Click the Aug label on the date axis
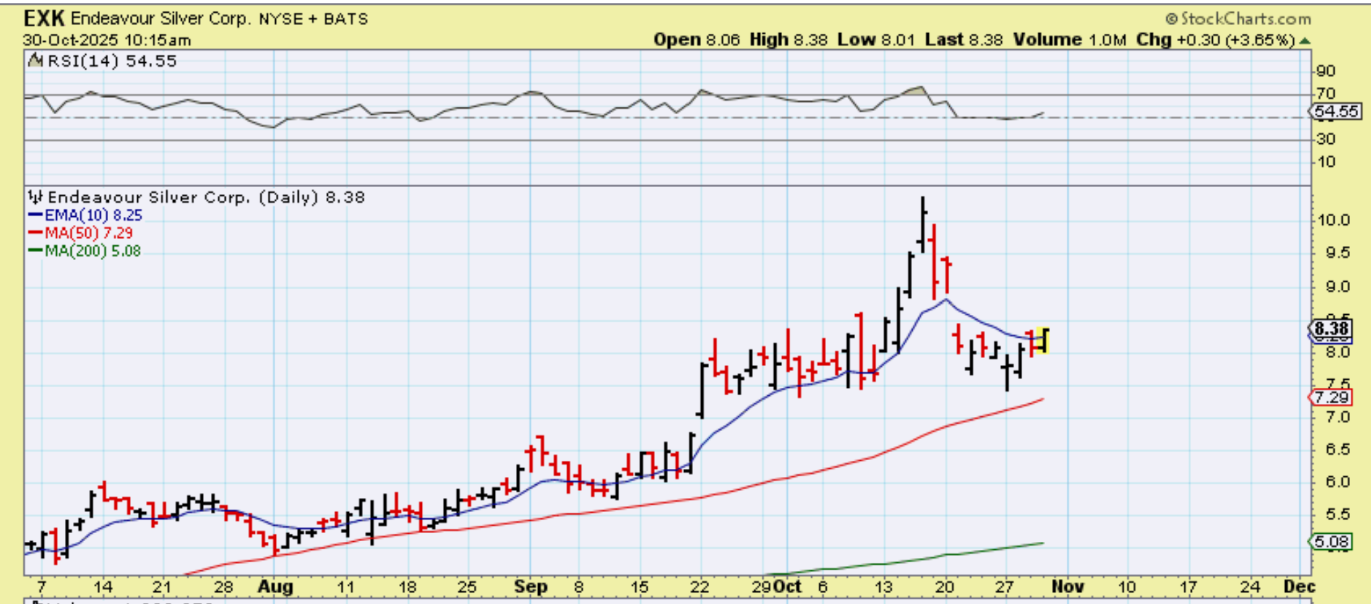Image resolution: width=1371 pixels, height=604 pixels. click(x=275, y=587)
